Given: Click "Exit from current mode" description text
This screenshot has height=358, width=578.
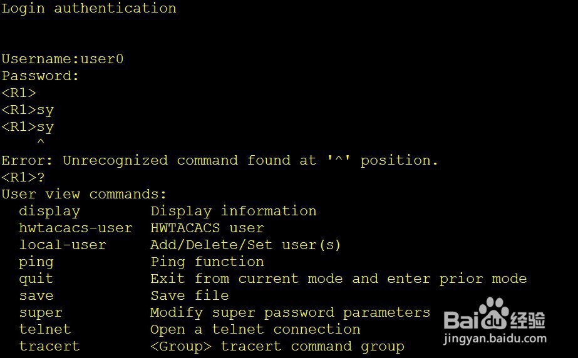Looking at the screenshot, I should [246, 279].
